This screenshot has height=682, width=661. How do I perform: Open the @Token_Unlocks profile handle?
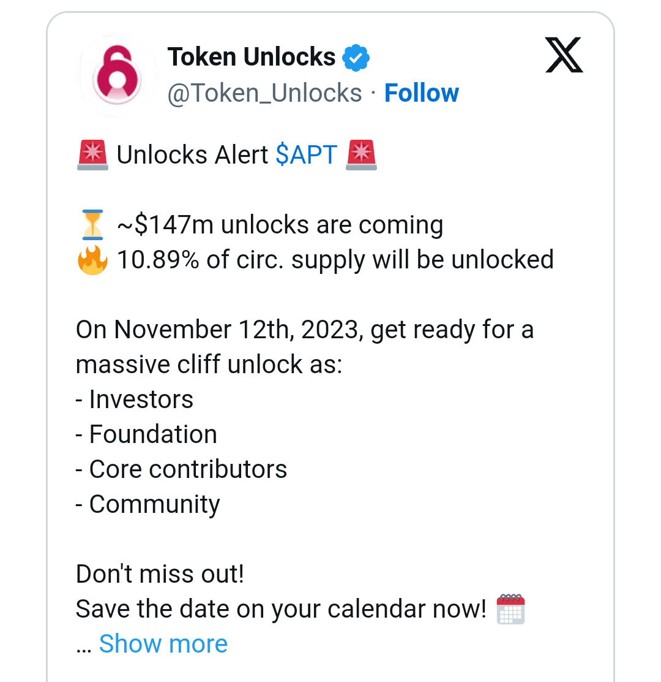(264, 92)
